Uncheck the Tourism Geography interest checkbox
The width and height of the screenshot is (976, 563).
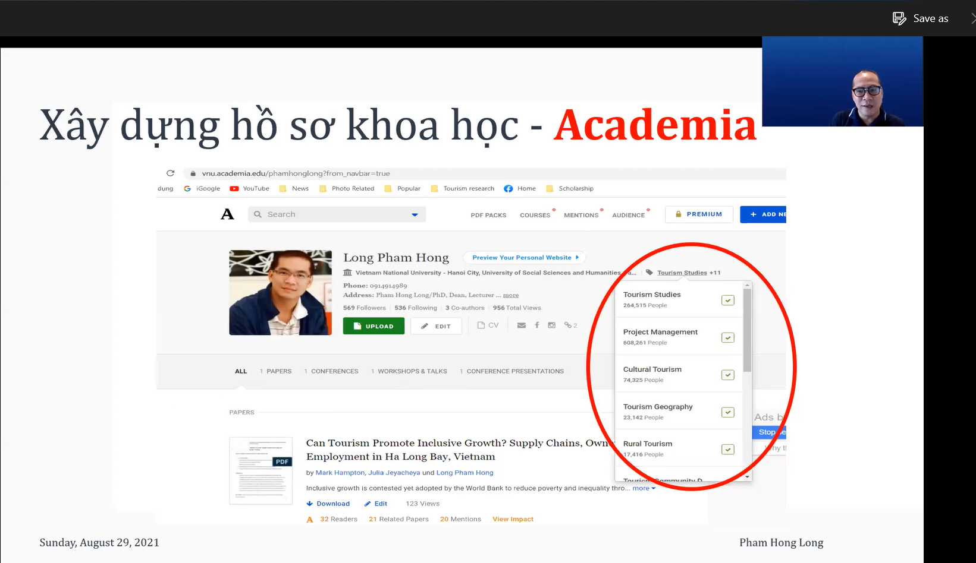[x=728, y=413]
